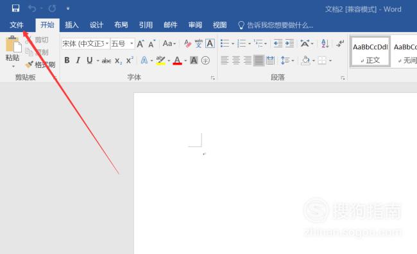Click the font name box 宋体
This screenshot has height=254, width=417.
(83, 44)
